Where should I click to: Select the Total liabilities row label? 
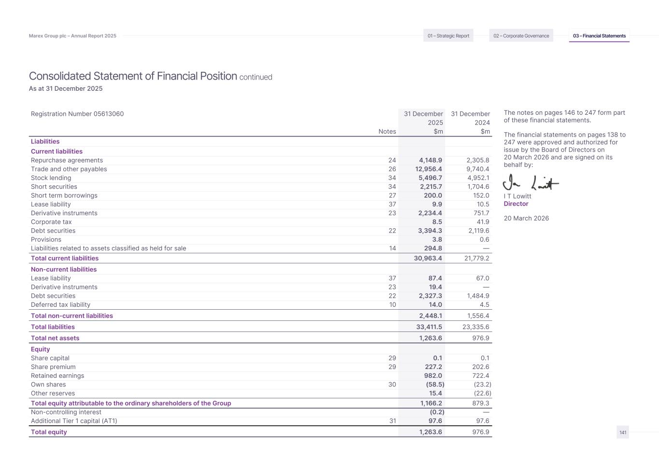[x=53, y=327]
